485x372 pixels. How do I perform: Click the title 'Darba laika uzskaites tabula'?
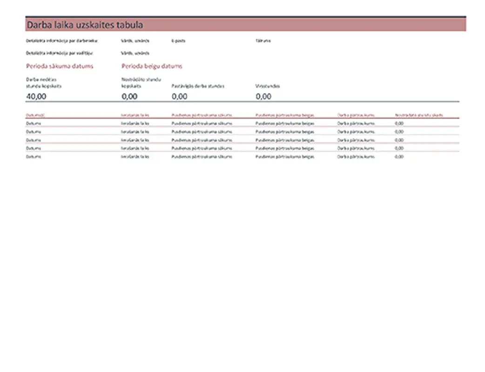tap(85, 25)
